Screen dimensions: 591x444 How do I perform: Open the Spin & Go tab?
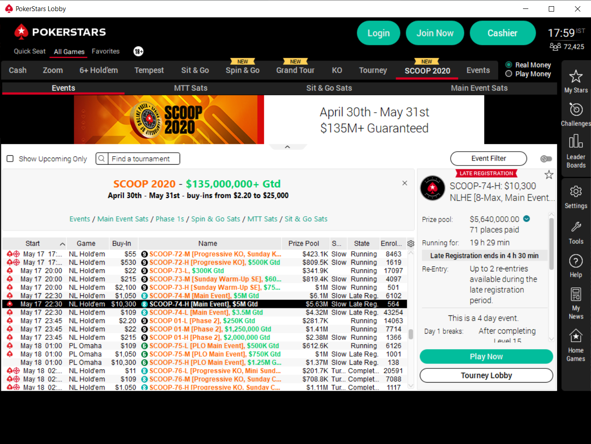pos(243,70)
